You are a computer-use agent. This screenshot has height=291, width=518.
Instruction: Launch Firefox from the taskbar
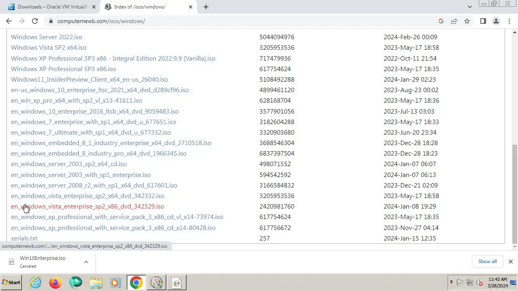pos(55,283)
